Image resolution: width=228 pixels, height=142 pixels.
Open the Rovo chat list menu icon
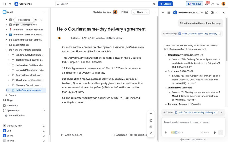[x=169, y=12]
